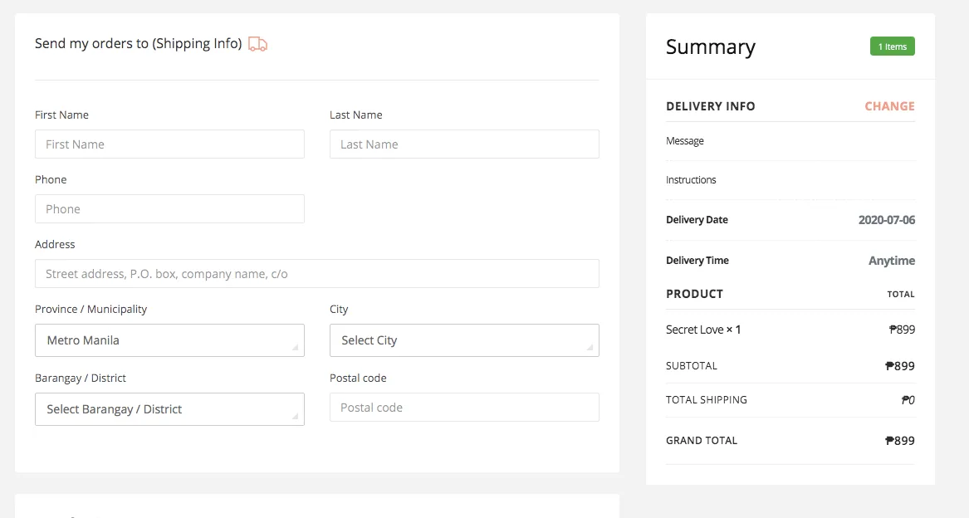Click the Delivery Time Anytime value
This screenshot has height=518, width=969.
pos(891,261)
